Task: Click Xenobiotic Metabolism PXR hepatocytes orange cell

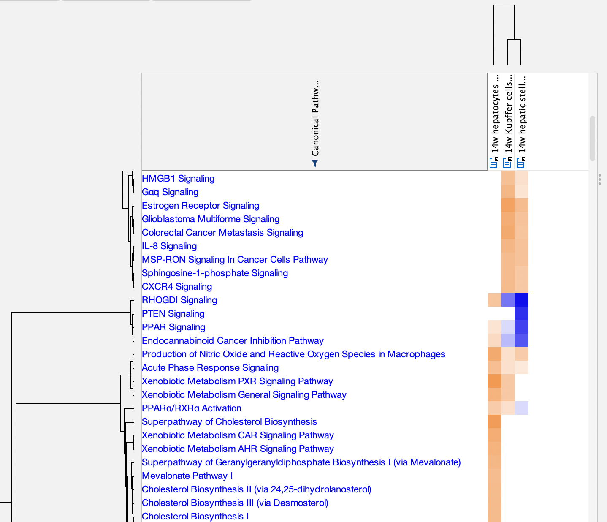Action: tap(495, 381)
